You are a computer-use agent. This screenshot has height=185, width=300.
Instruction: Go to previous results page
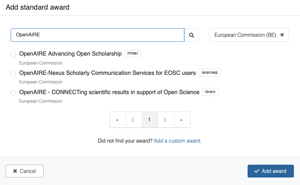(x=133, y=120)
